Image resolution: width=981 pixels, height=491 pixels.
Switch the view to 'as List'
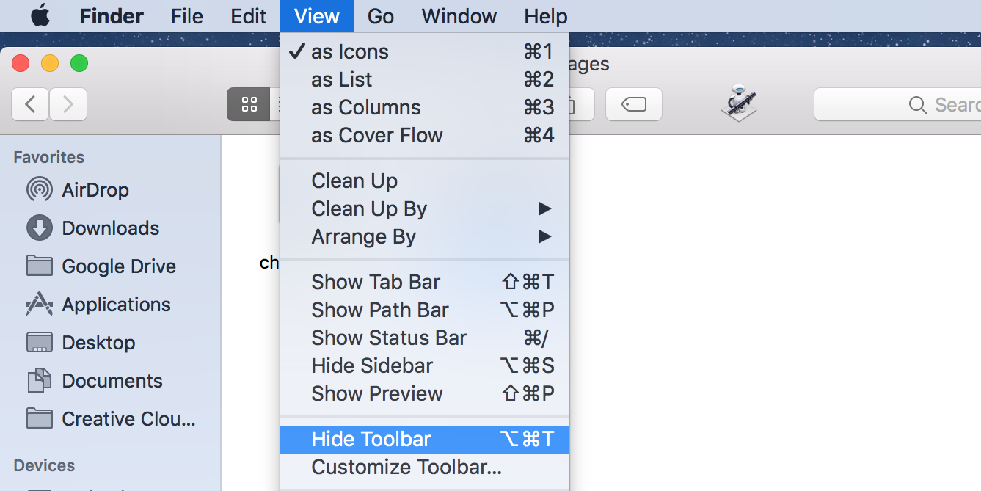coord(342,80)
